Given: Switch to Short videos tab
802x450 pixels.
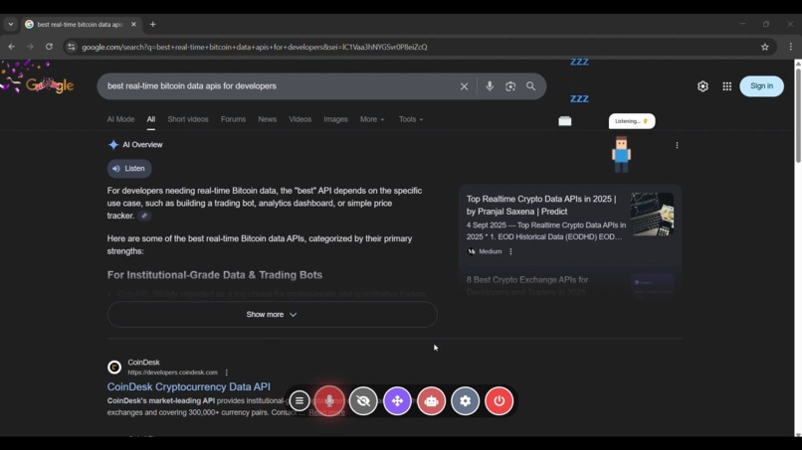Looking at the screenshot, I should tap(188, 119).
